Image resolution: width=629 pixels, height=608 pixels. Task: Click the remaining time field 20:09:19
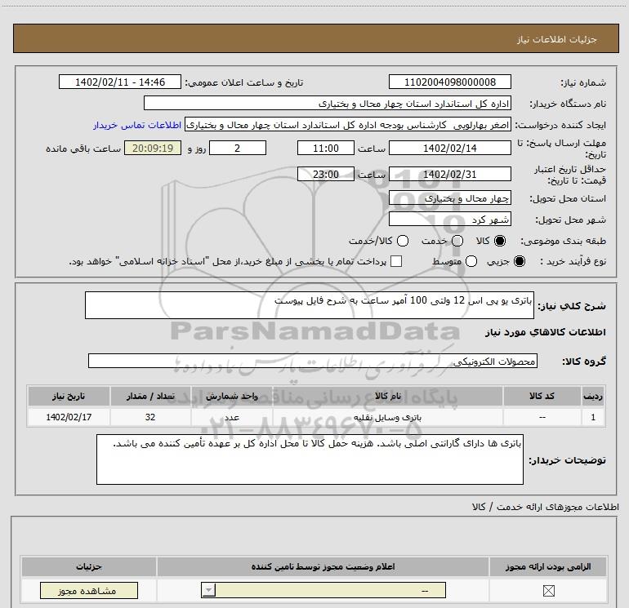pos(153,148)
